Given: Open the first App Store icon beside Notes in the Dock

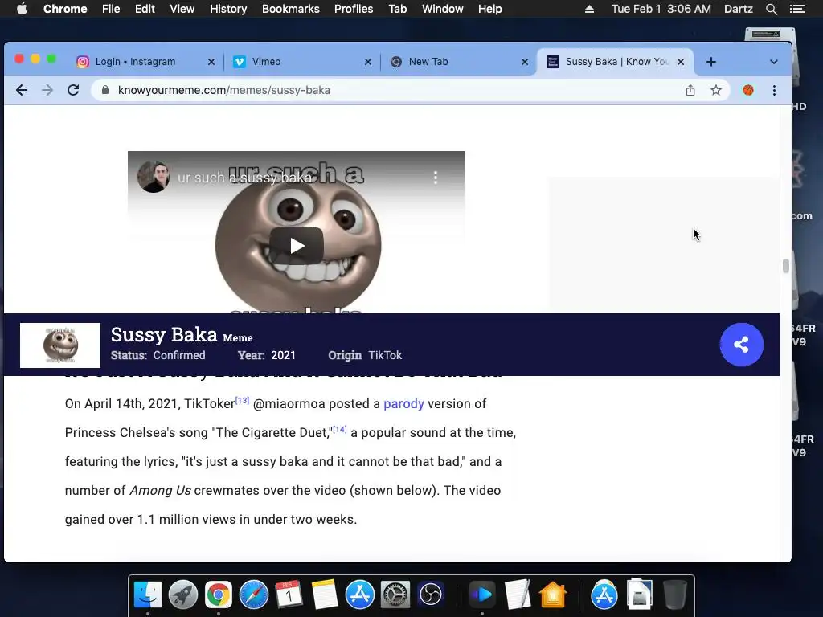Looking at the screenshot, I should pos(359,595).
